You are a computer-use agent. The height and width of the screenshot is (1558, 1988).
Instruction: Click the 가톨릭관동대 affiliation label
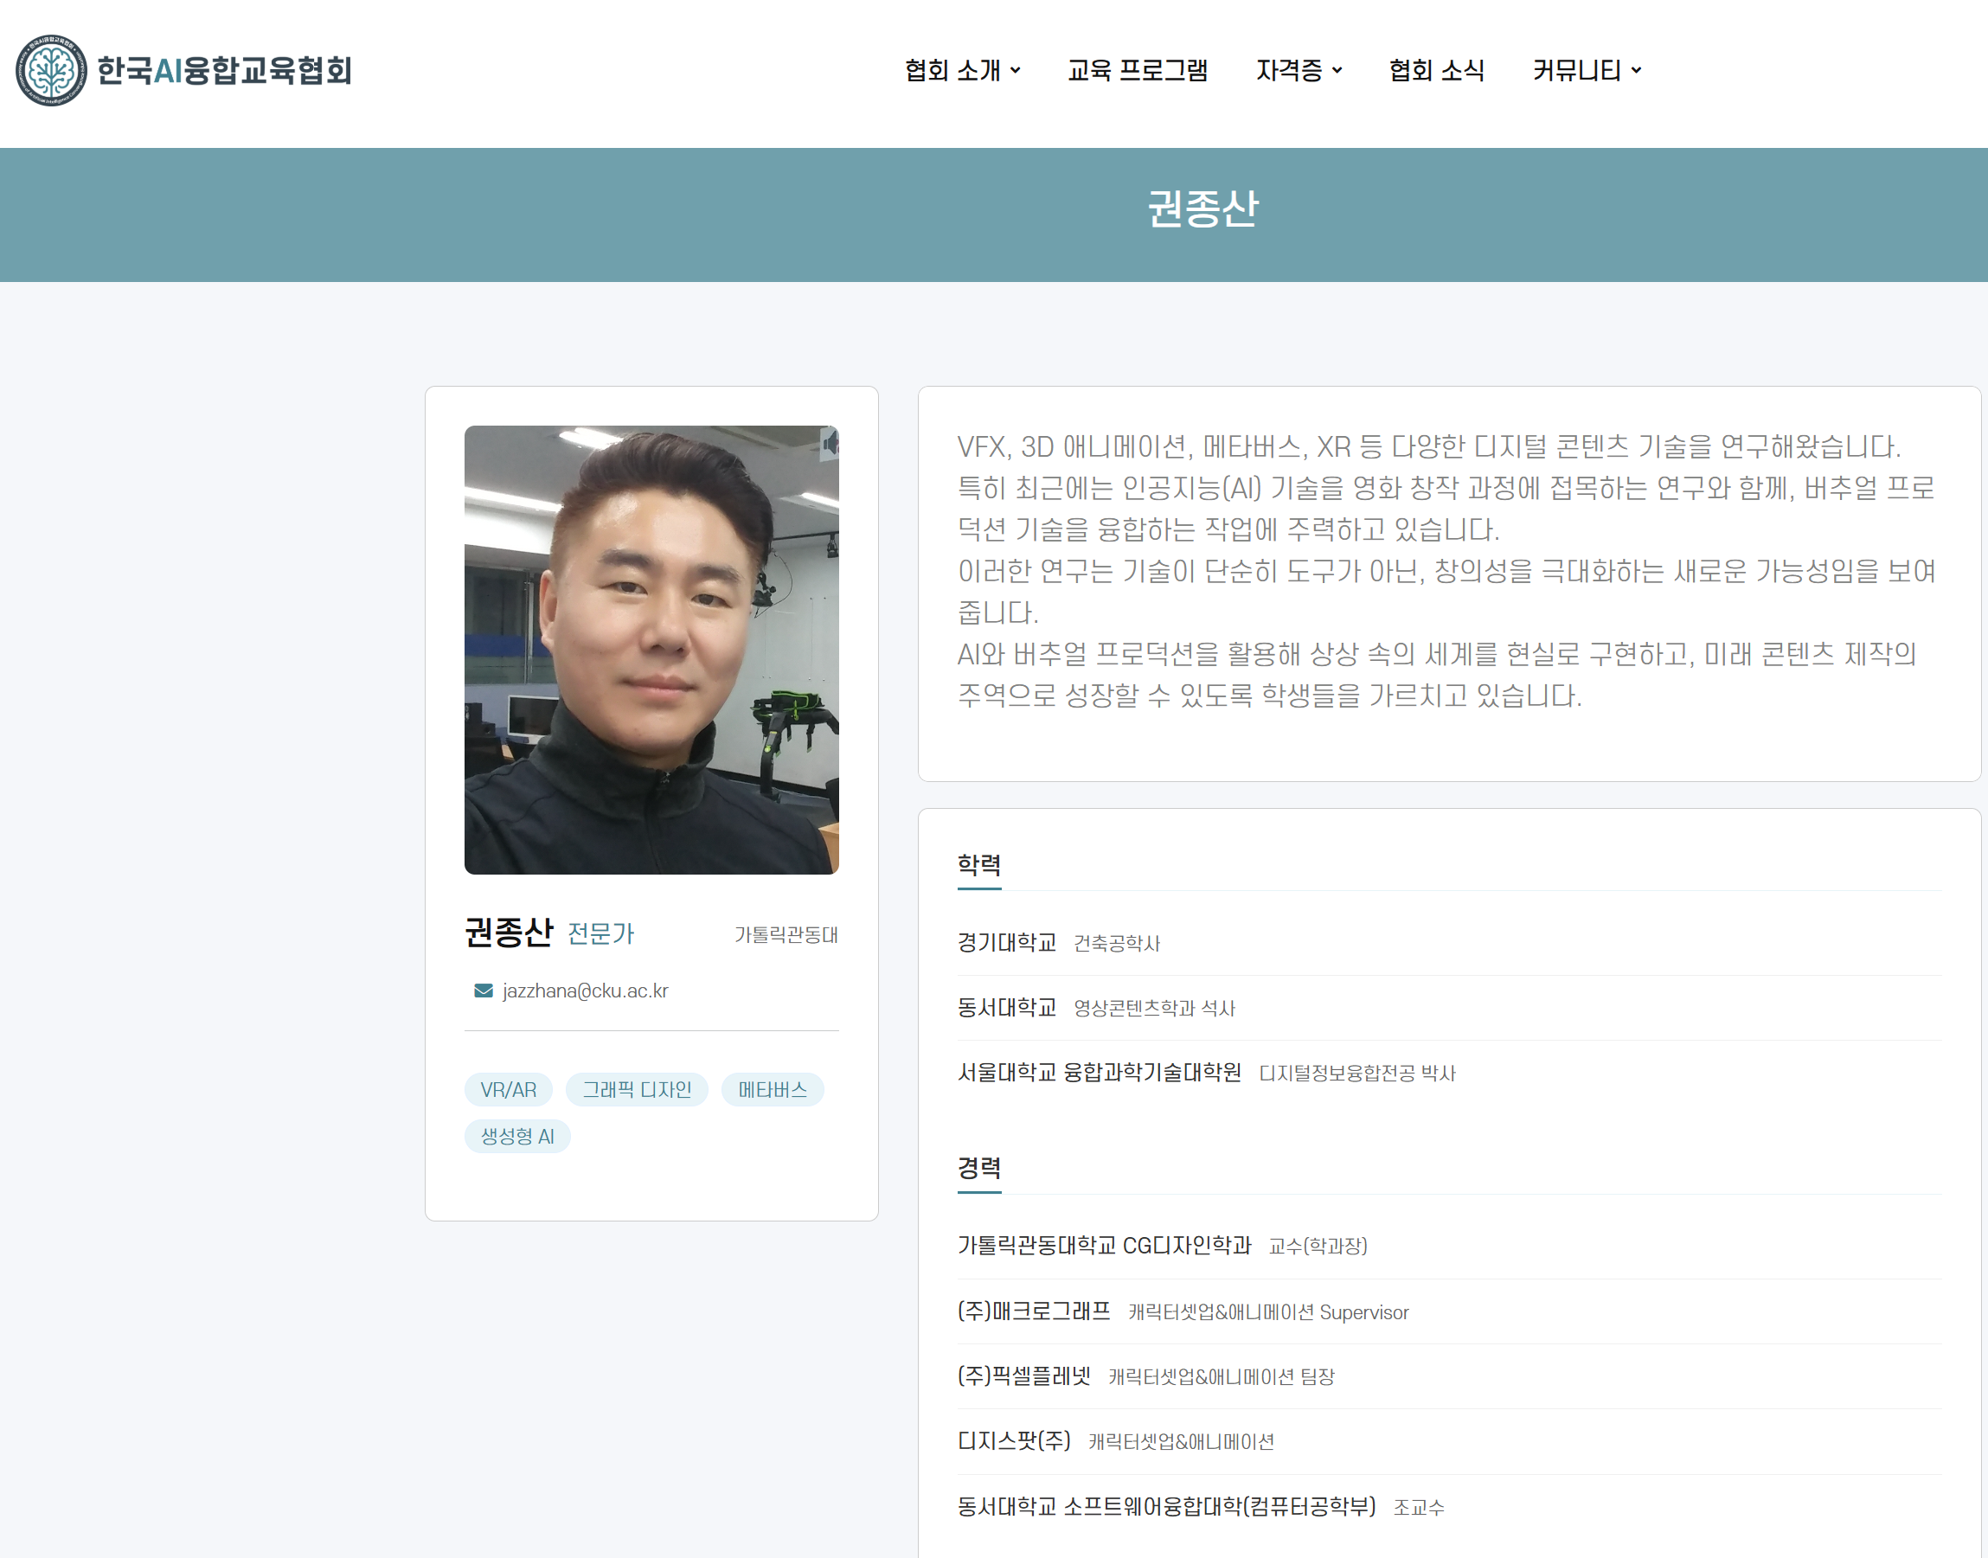(x=787, y=934)
